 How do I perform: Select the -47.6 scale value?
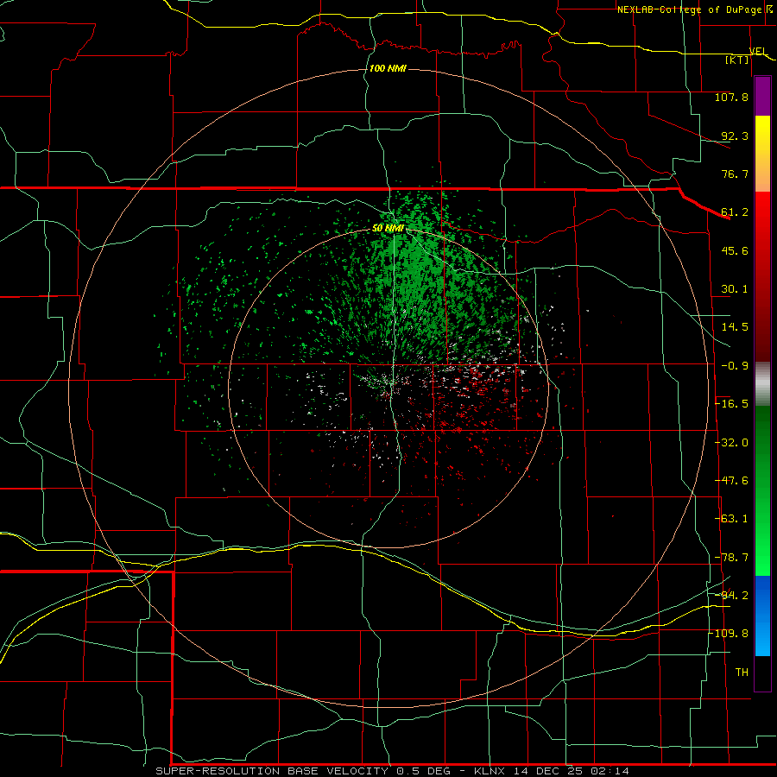pyautogui.click(x=731, y=481)
